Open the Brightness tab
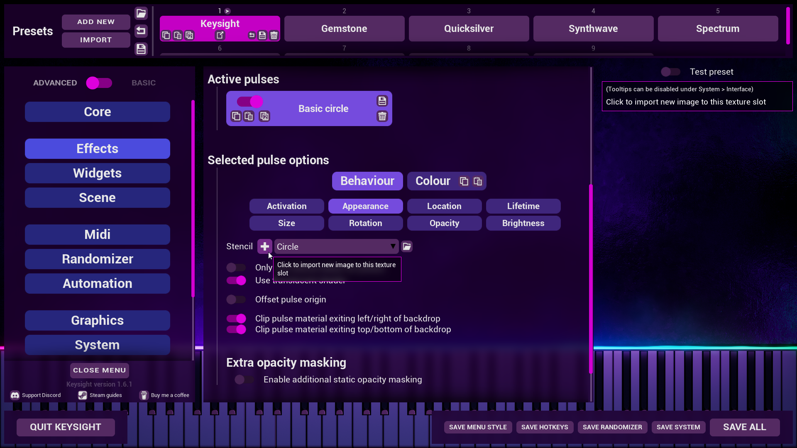This screenshot has height=448, width=797. click(x=523, y=223)
